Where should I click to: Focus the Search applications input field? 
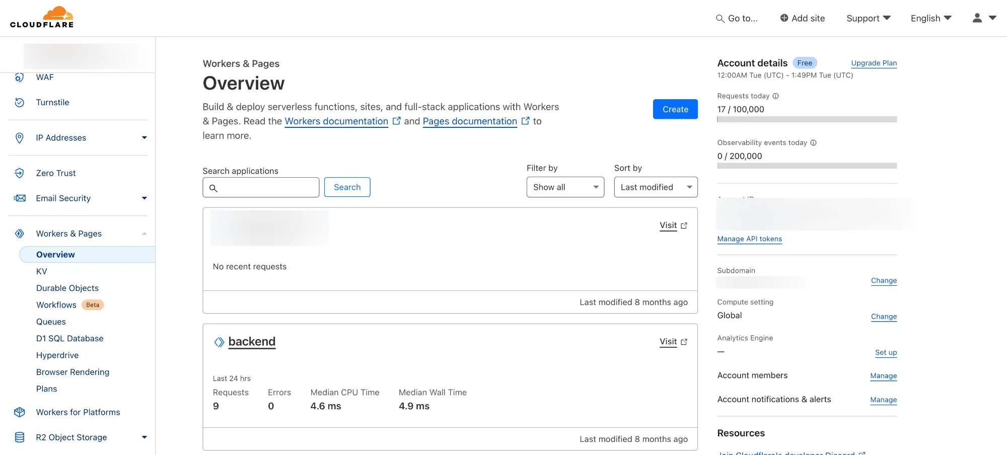[x=261, y=187]
